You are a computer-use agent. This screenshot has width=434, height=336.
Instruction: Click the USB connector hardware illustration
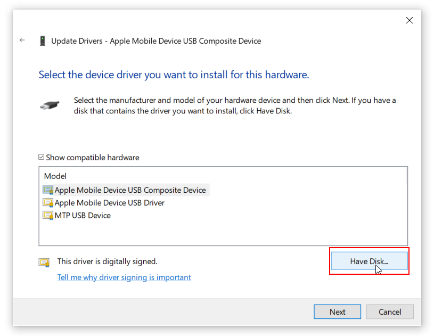pyautogui.click(x=50, y=105)
